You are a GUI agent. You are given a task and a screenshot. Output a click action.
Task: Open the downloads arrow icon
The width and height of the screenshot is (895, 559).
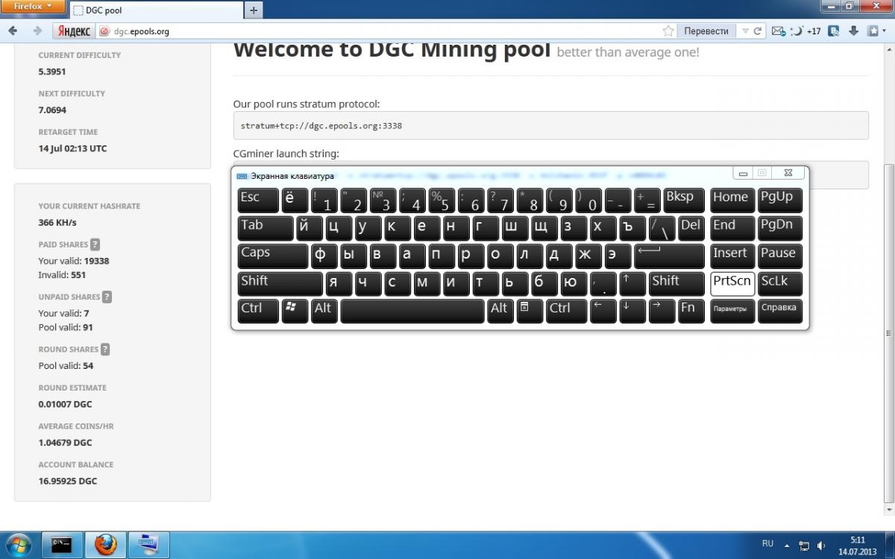(854, 31)
